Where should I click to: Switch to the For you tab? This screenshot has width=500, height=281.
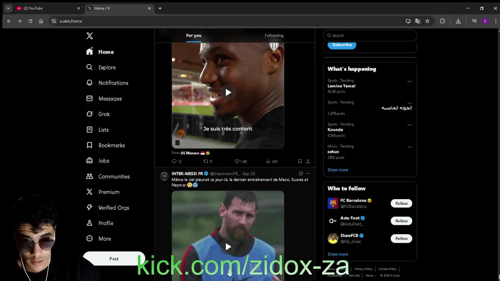194,36
